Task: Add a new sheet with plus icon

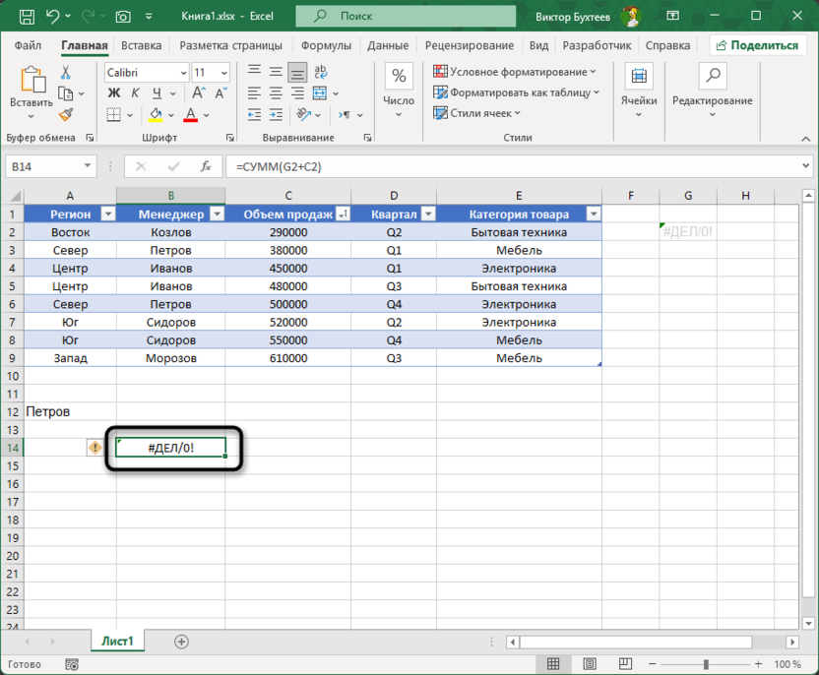Action: (x=181, y=642)
